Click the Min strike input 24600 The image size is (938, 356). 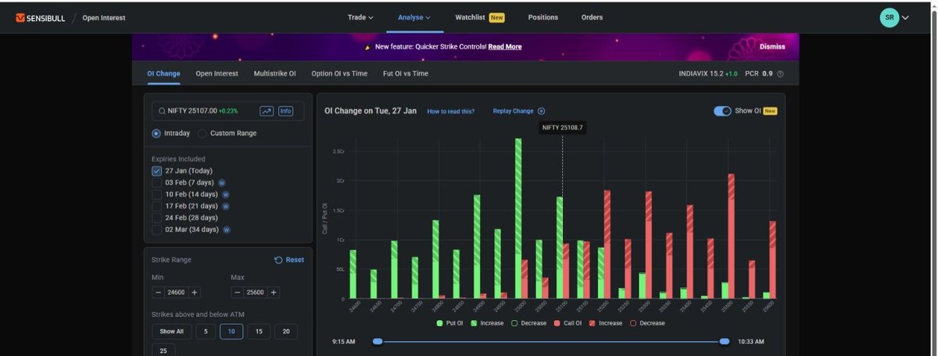(x=176, y=292)
